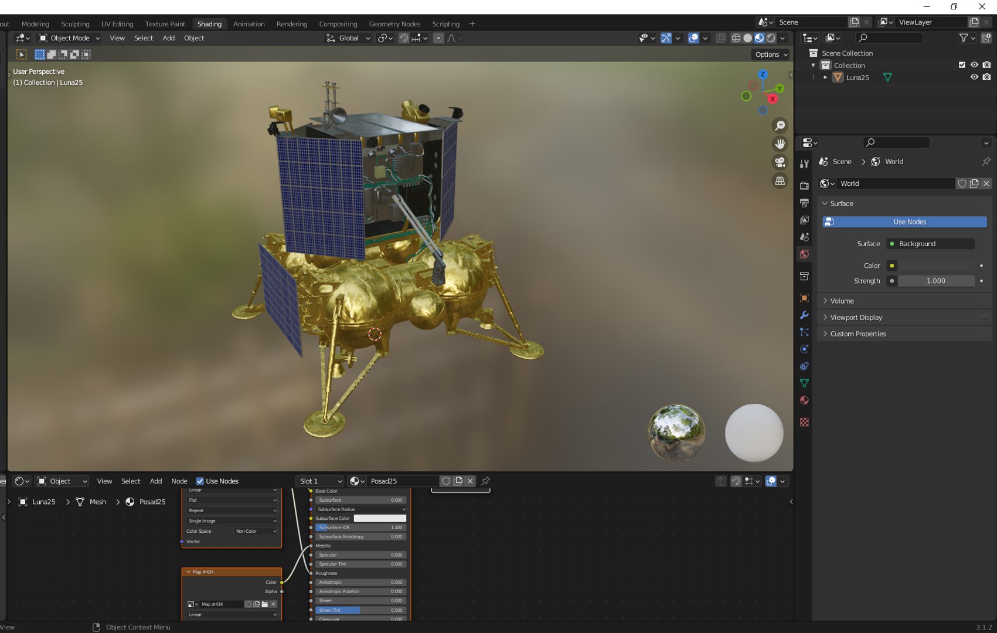Unlink the Posad25 material with X
This screenshot has height=633, width=997.
(470, 481)
